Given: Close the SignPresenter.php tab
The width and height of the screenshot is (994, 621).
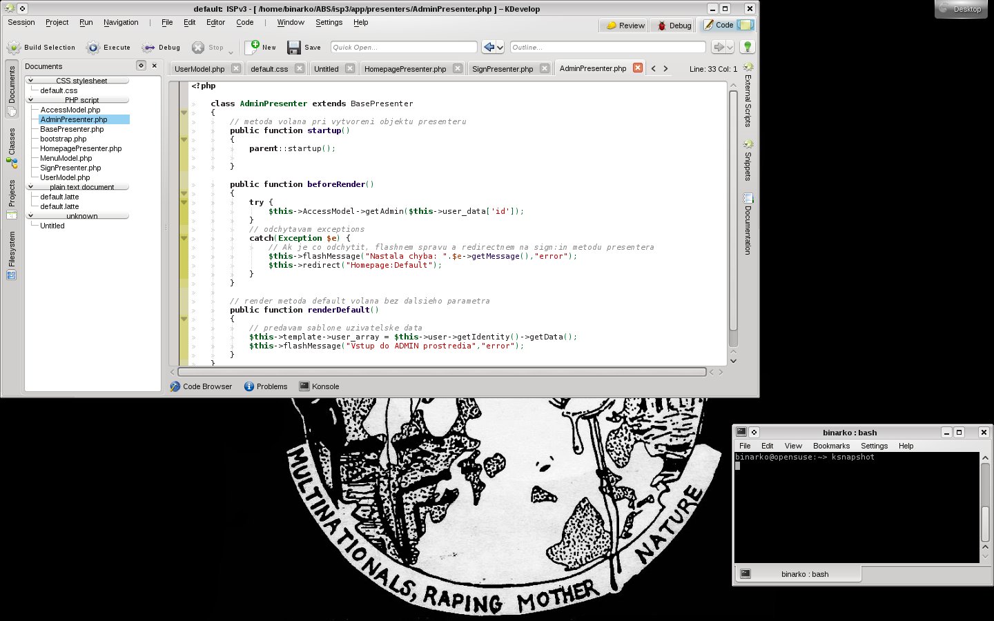Looking at the screenshot, I should pyautogui.click(x=545, y=68).
